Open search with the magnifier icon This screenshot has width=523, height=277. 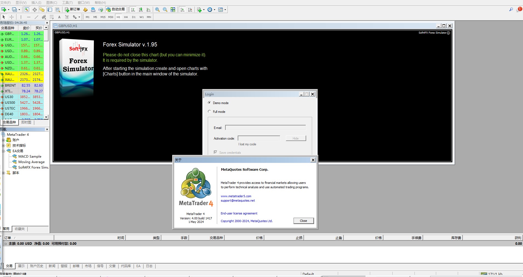click(511, 10)
